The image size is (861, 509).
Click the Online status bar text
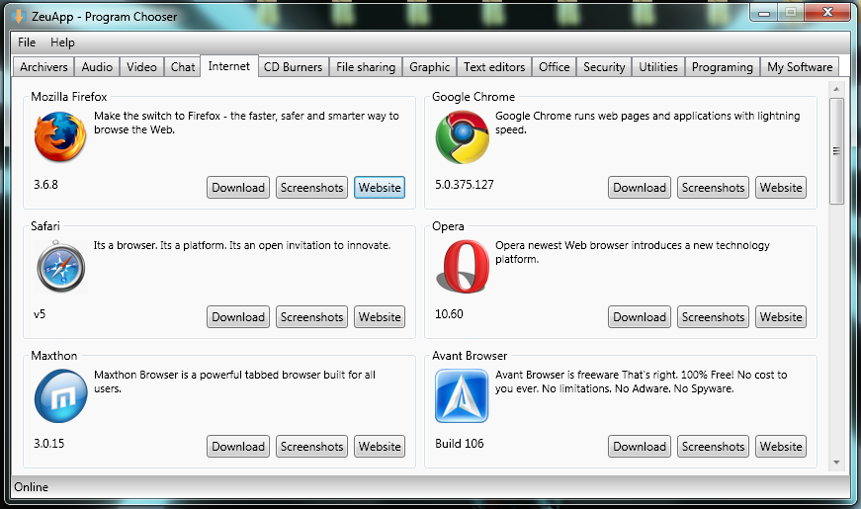(32, 487)
